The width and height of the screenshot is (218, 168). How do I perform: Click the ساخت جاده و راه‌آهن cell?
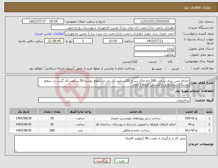(x=136, y=131)
